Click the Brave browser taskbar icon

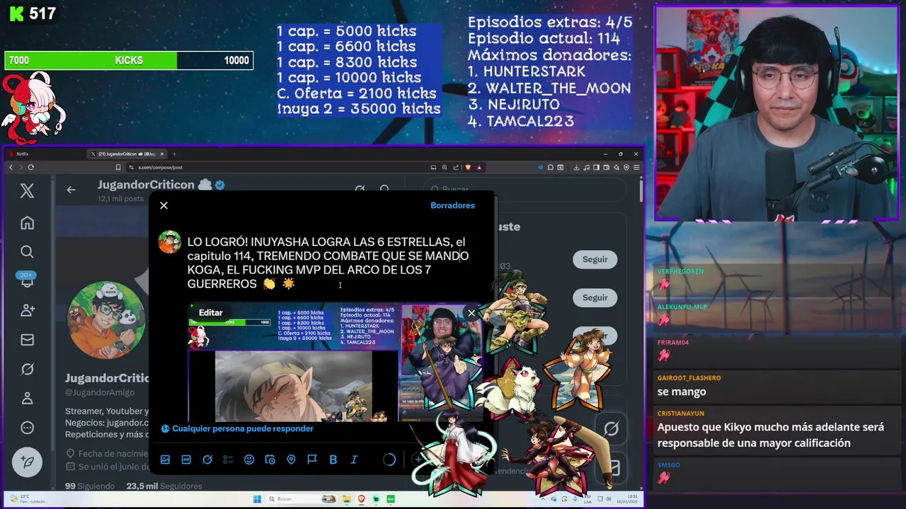(x=361, y=498)
